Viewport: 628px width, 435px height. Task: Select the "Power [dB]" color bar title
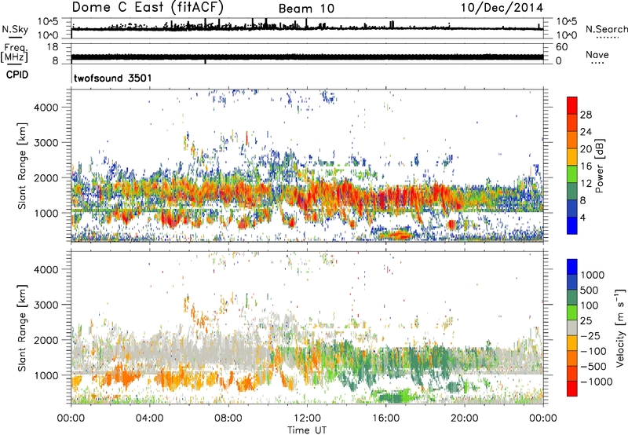[x=600, y=166]
